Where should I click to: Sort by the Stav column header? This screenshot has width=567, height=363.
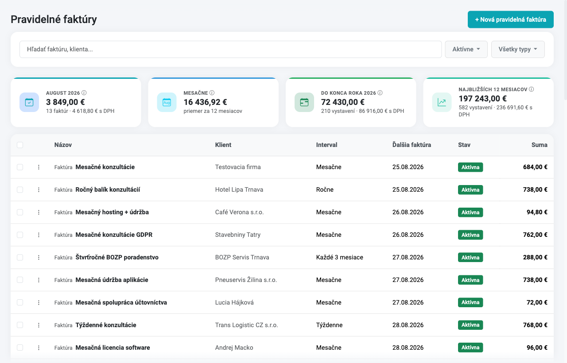[464, 145]
